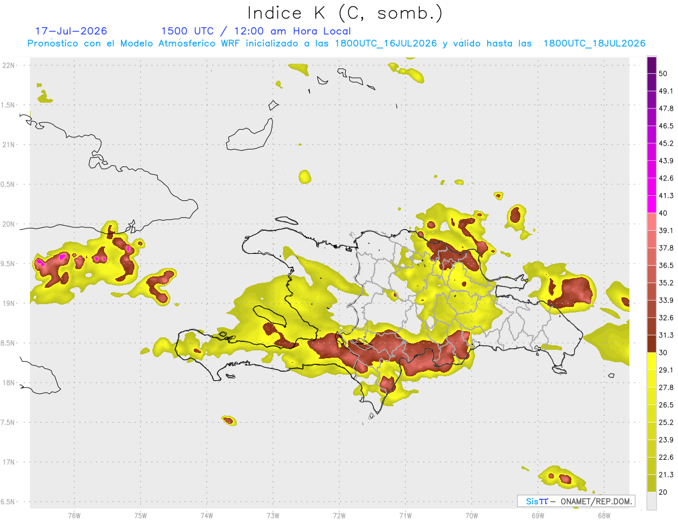Viewport: 678px width, 523px height.
Task: Click the "29.1" value on the color scale
Action: click(666, 370)
